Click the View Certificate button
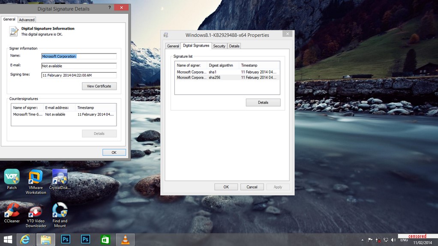Viewport: 438px width, 246px height. 99,86
